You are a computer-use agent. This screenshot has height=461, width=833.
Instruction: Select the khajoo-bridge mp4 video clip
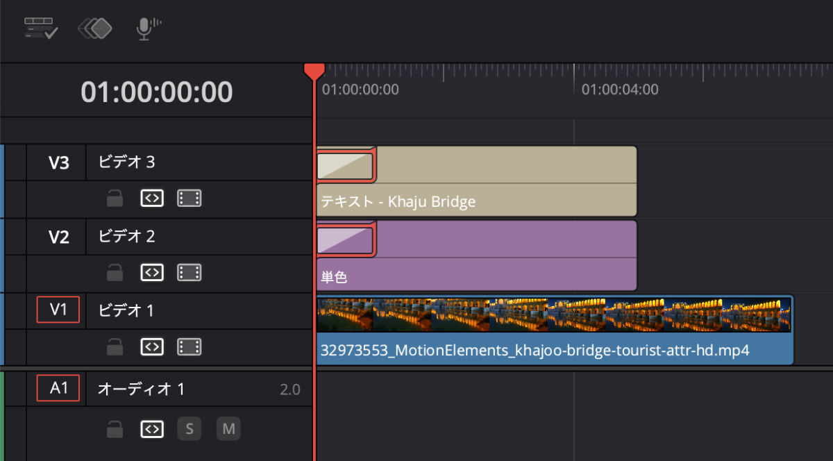coord(554,349)
